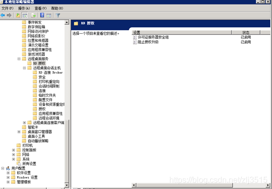Click the action pane toggle icon
Screen dimensions: 272x189
[49, 15]
